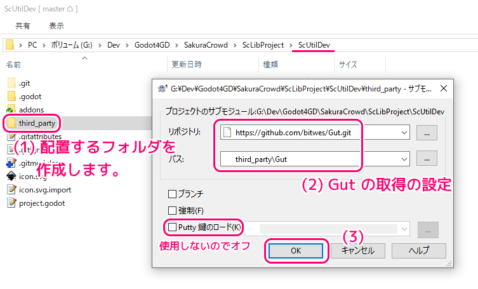
Task: Toggle the 強制(F) checkbox
Action: pos(172,211)
